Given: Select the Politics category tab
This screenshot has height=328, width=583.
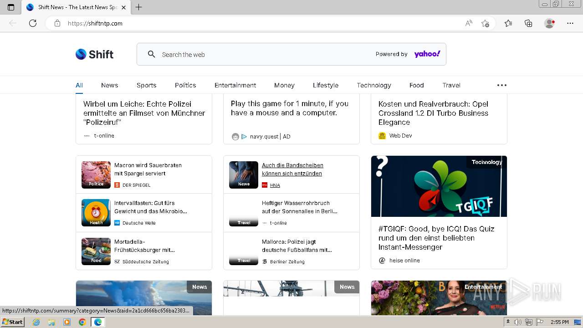Looking at the screenshot, I should (x=185, y=85).
